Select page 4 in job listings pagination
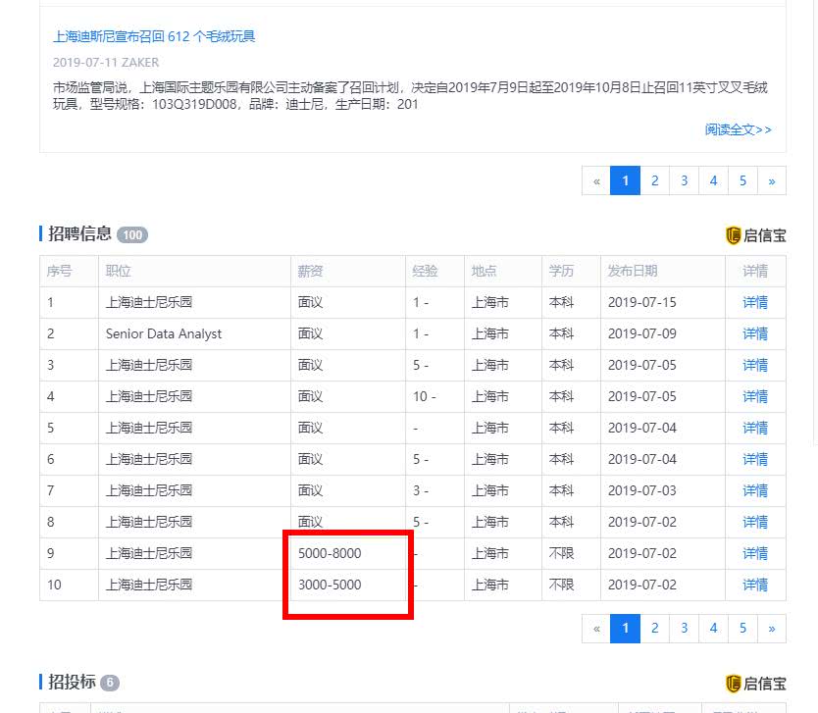 coord(713,628)
